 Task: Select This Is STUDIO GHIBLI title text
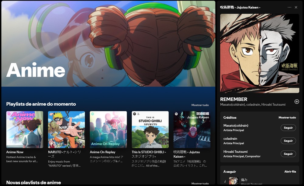tap(149, 154)
